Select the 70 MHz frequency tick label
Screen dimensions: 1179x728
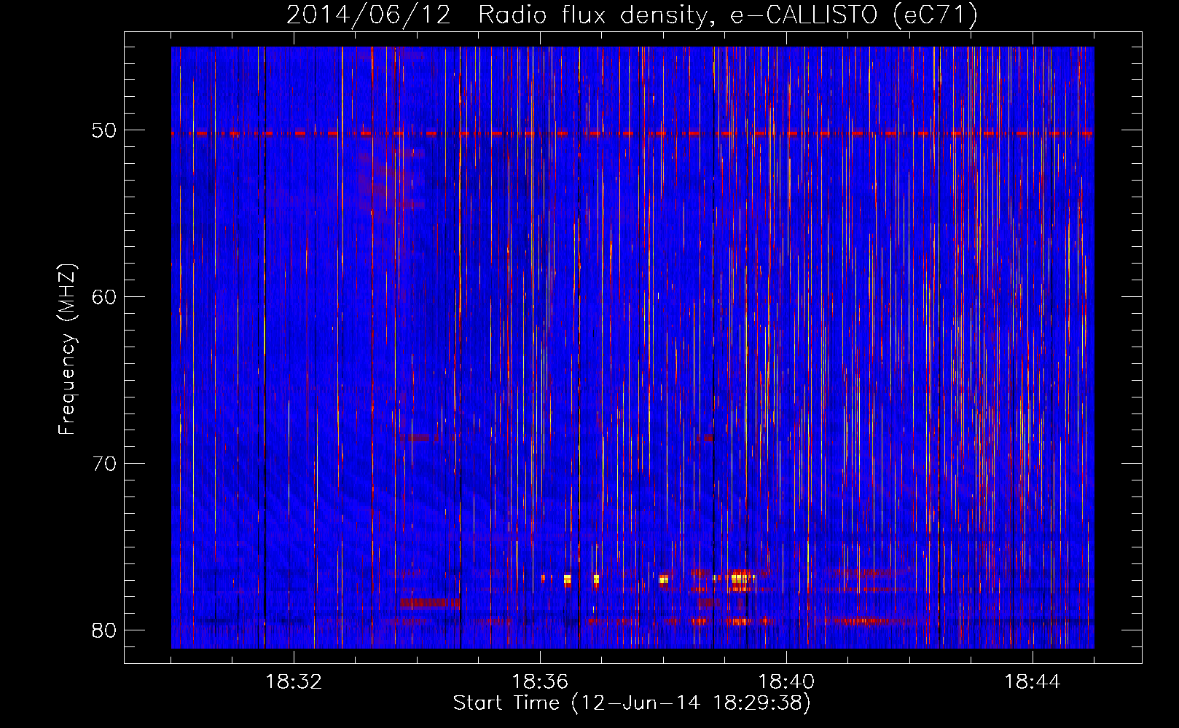[104, 463]
